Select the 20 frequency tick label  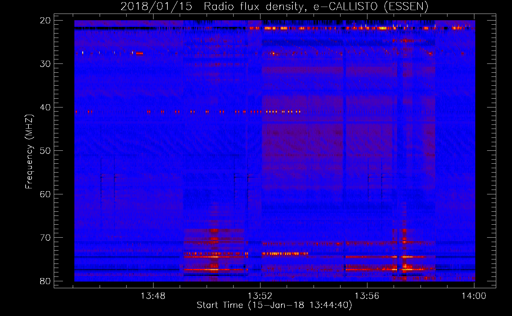(45, 21)
